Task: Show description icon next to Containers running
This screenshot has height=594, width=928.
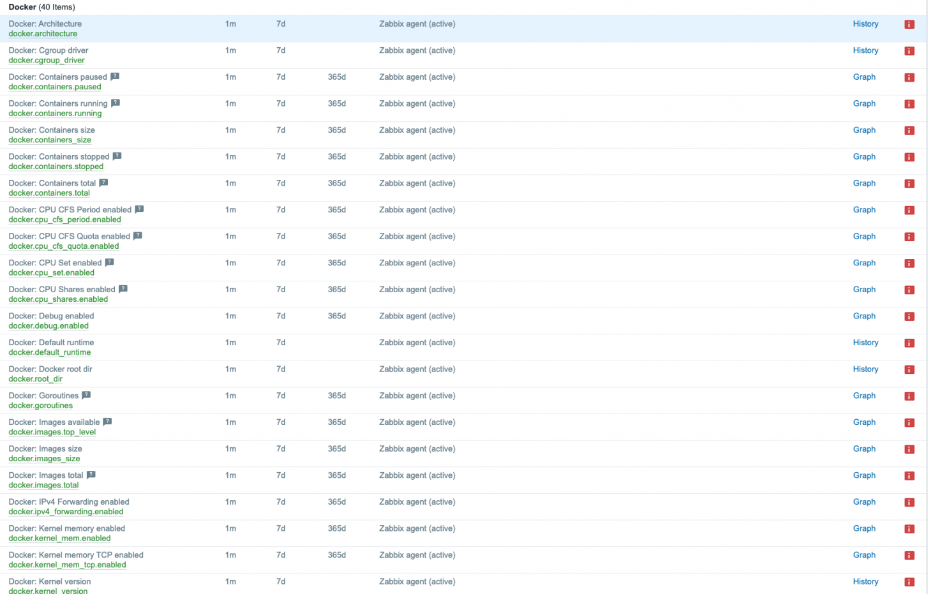Action: (116, 103)
